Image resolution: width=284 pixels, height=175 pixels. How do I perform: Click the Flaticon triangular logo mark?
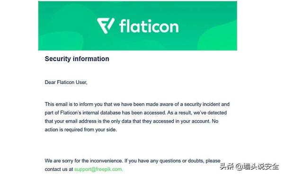106,25
